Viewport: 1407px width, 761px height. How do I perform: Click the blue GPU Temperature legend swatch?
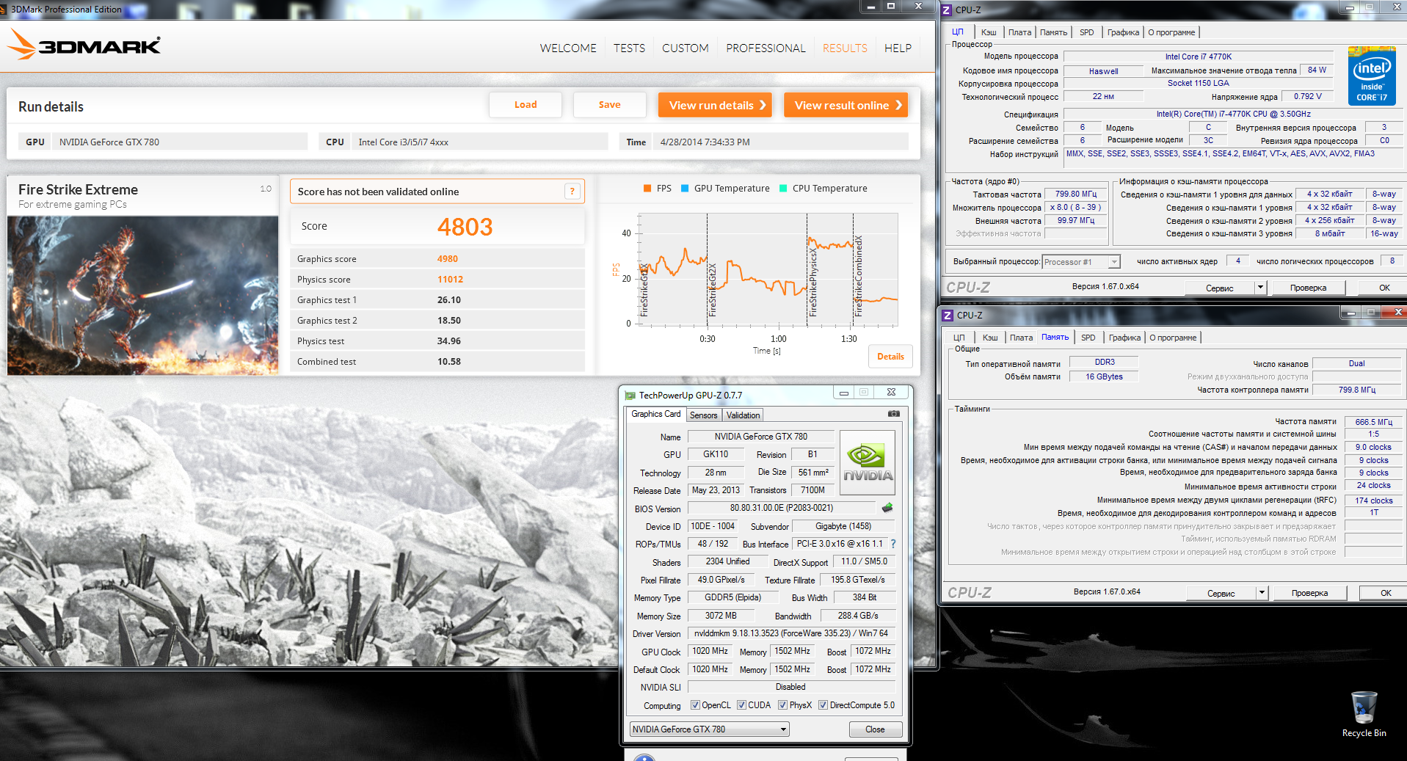[685, 189]
